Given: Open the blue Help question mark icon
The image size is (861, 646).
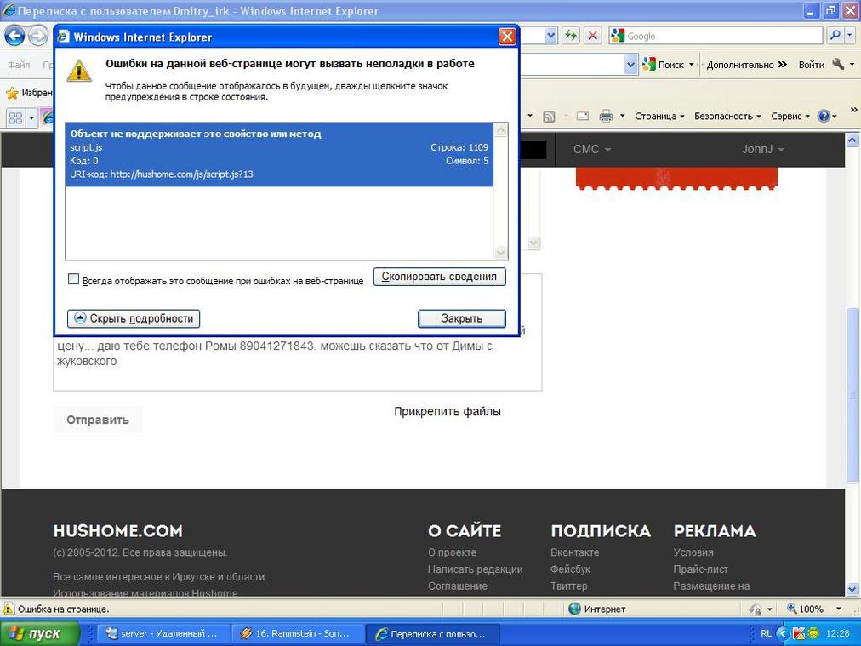Looking at the screenshot, I should pos(823,117).
